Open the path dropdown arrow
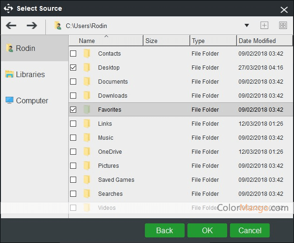 click(x=247, y=26)
